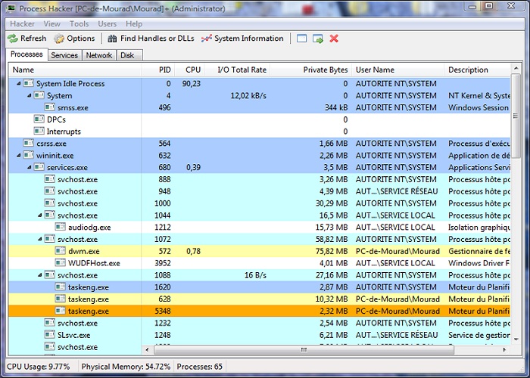Collapse the services.exe tree node
This screenshot has height=378, width=530.
pos(30,167)
